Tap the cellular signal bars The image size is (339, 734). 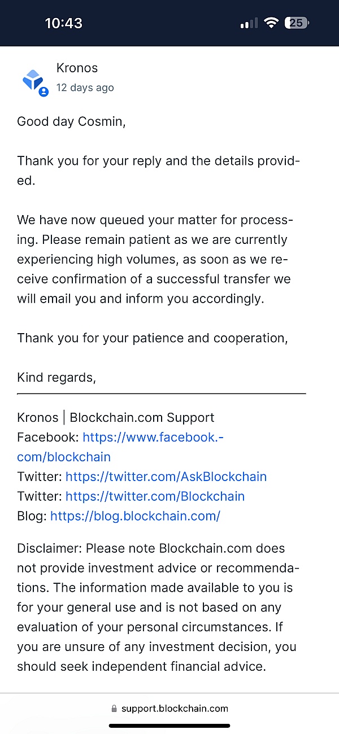[249, 24]
